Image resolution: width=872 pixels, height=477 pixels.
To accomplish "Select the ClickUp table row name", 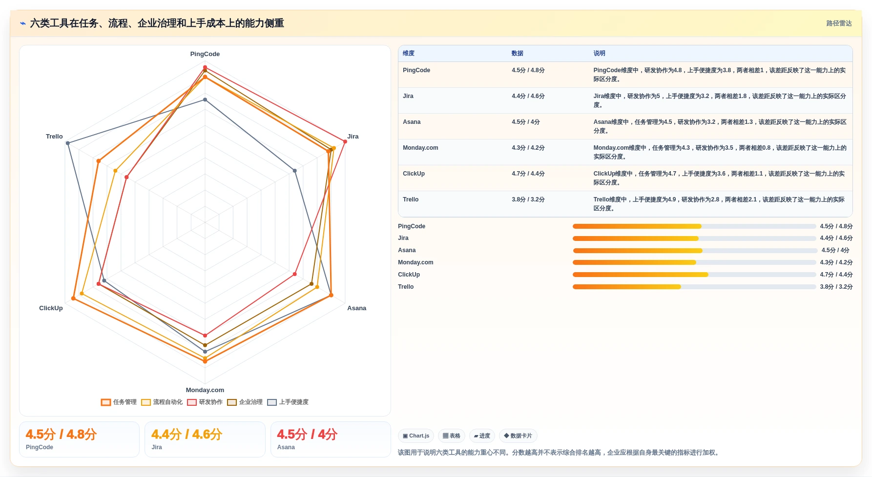I will 414,174.
